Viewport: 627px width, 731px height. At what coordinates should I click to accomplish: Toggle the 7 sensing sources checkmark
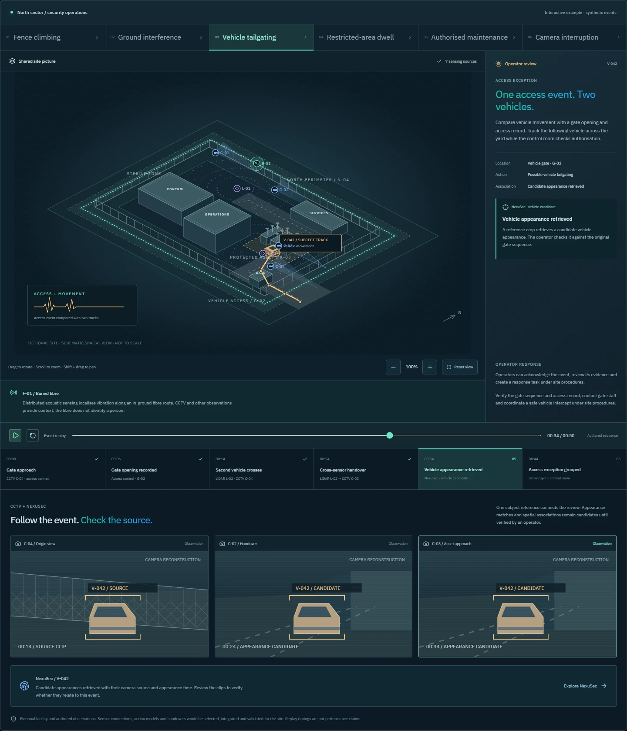click(439, 61)
